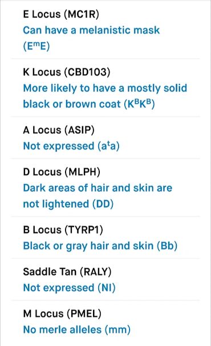211x346 pixels.
Task: Click 'Dark areas of hair and skin are' link
Action: (98, 188)
